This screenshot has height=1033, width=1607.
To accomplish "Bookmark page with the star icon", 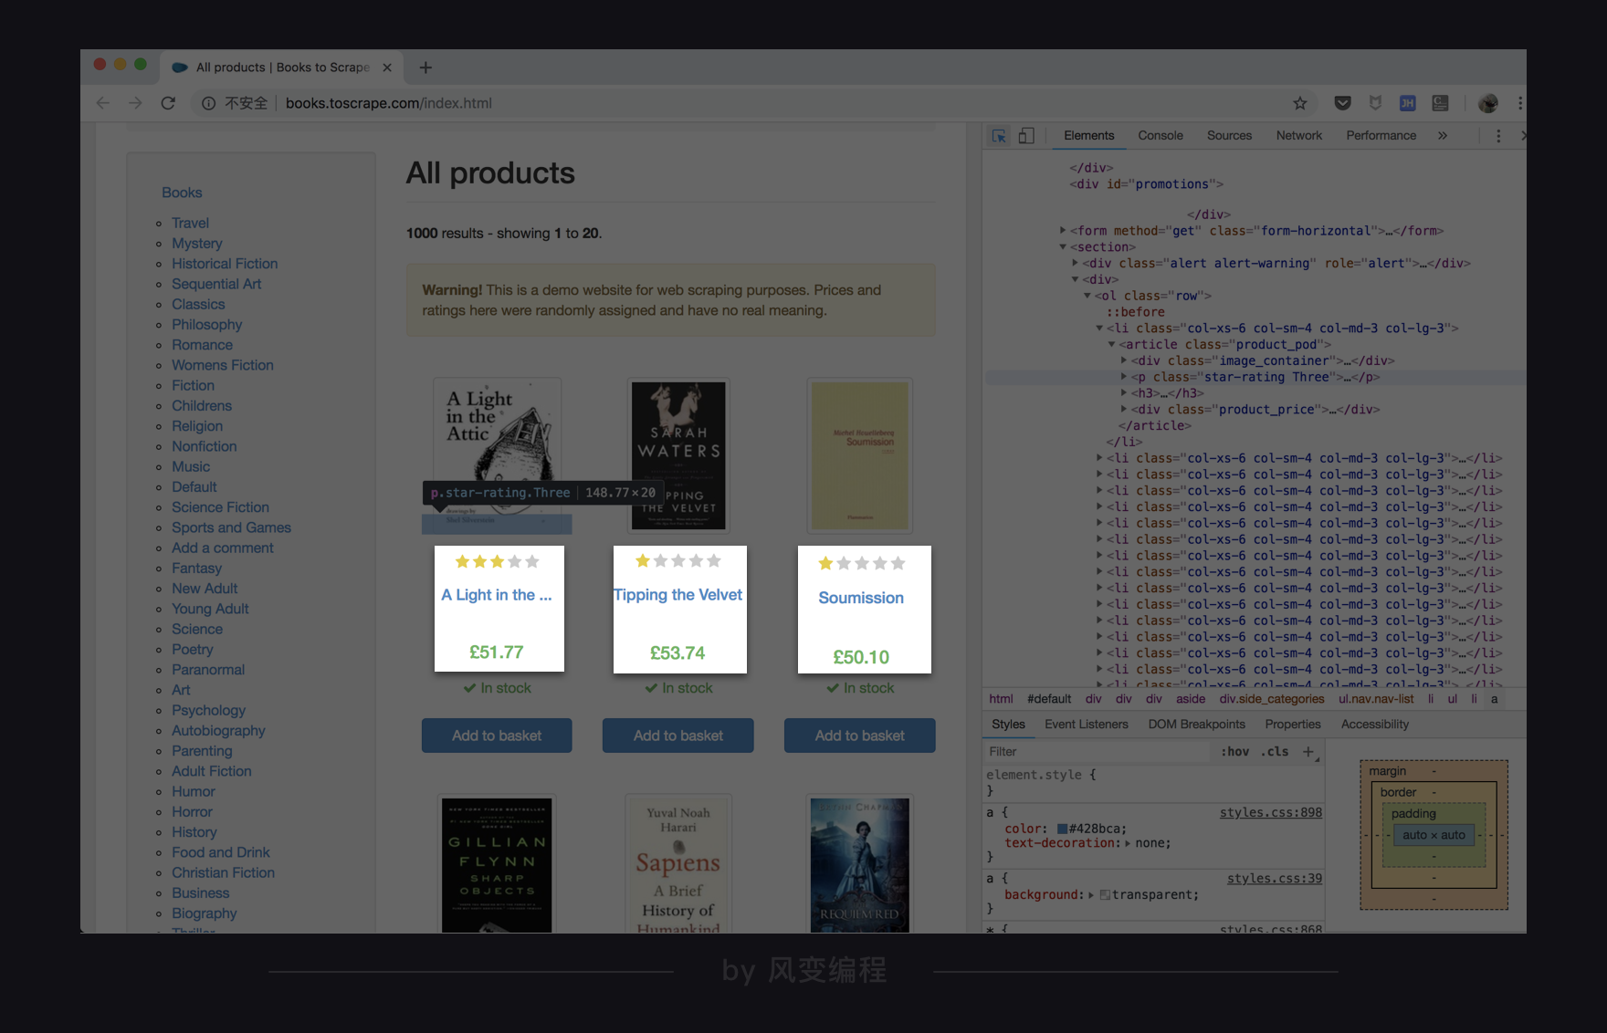I will tap(1300, 103).
